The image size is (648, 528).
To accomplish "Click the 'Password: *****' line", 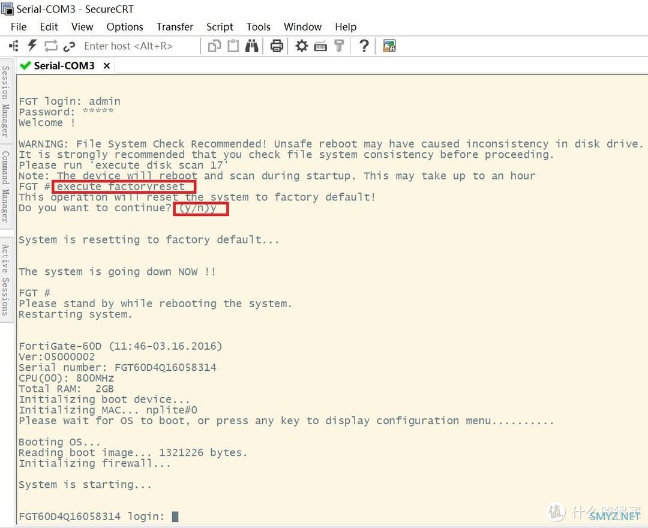I will 66,112.
